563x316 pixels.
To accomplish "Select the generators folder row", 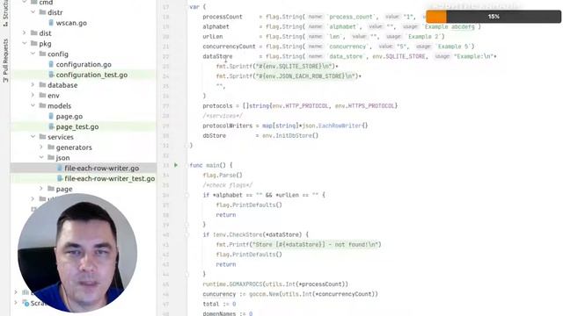I will point(84,147).
